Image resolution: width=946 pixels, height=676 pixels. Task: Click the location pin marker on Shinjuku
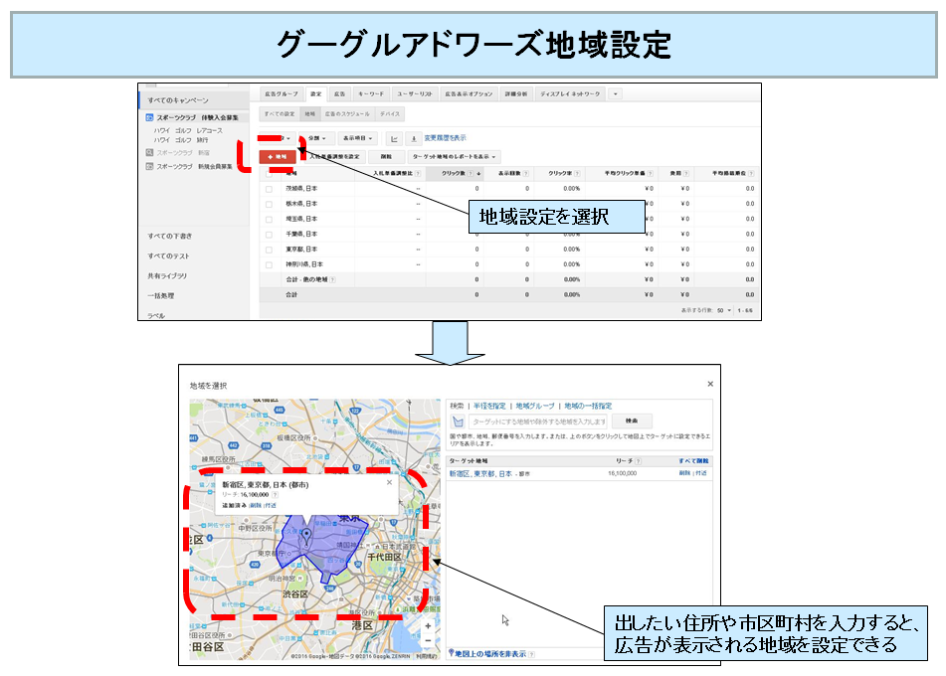[x=306, y=535]
